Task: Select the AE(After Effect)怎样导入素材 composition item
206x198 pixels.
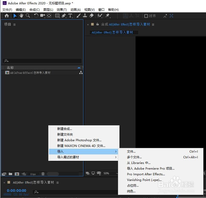Action: pos(30,73)
